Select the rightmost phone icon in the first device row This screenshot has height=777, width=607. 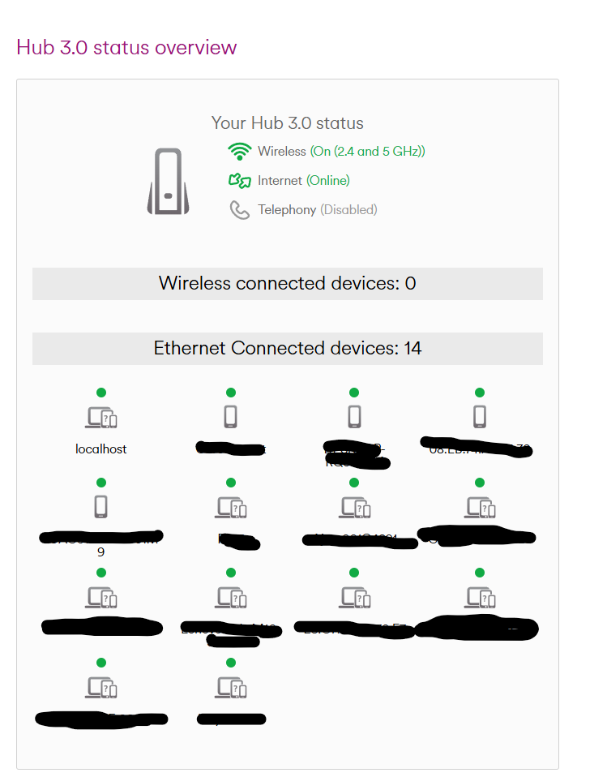click(480, 417)
